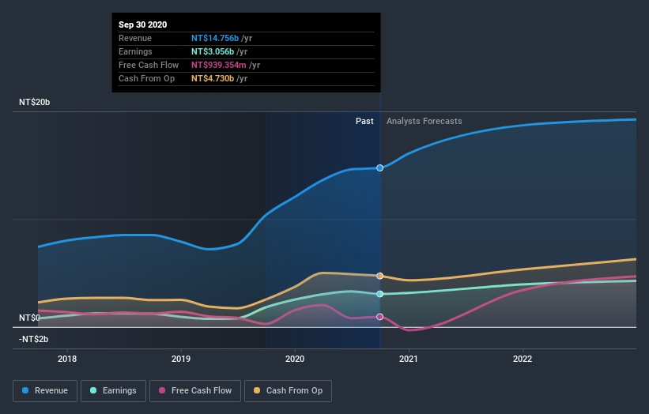Screen dimensions: 649x414
Task: Click the orange Cash From Op data point
Action: pyautogui.click(x=379, y=276)
